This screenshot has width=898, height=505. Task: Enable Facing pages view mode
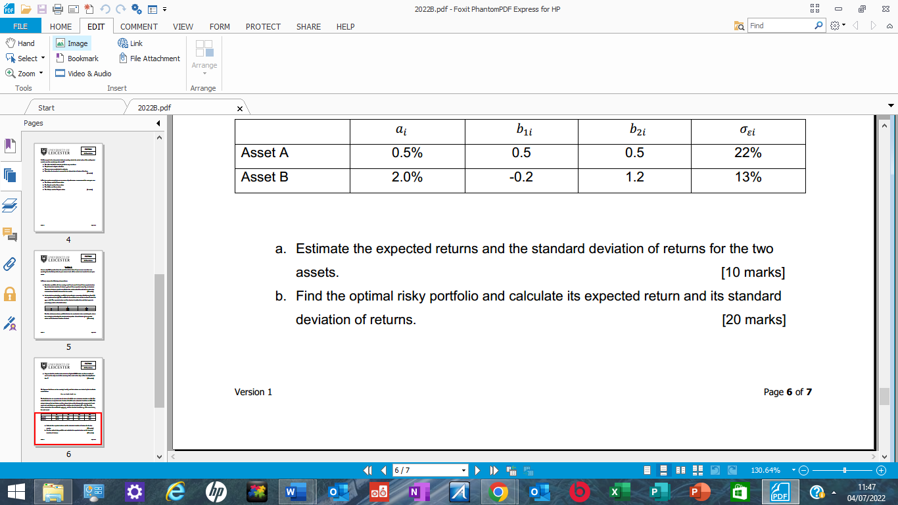pos(681,471)
